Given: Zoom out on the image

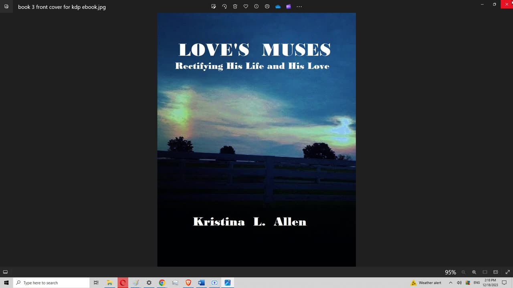Looking at the screenshot, I should [x=463, y=272].
